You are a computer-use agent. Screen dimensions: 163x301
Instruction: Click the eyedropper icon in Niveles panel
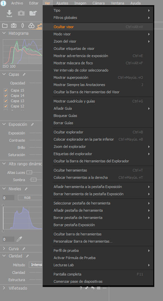pyautogui.click(x=19, y=239)
